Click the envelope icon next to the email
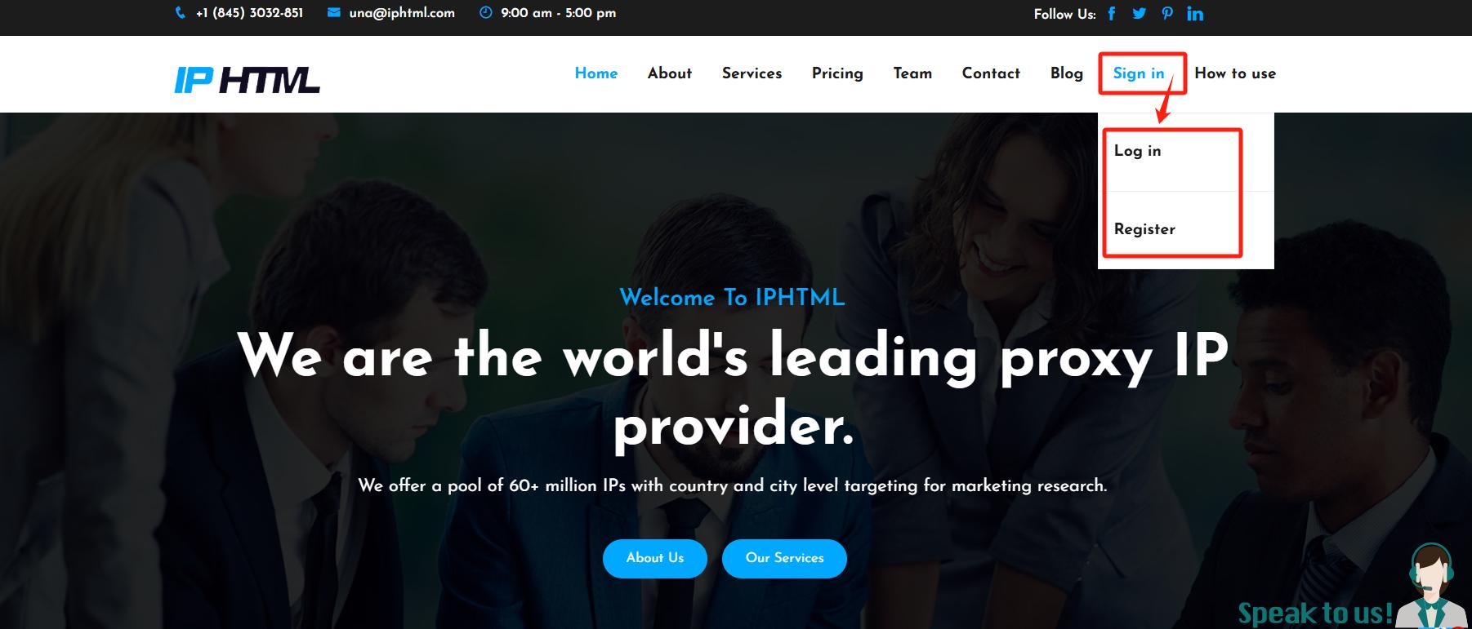1472x629 pixels. pos(333,12)
